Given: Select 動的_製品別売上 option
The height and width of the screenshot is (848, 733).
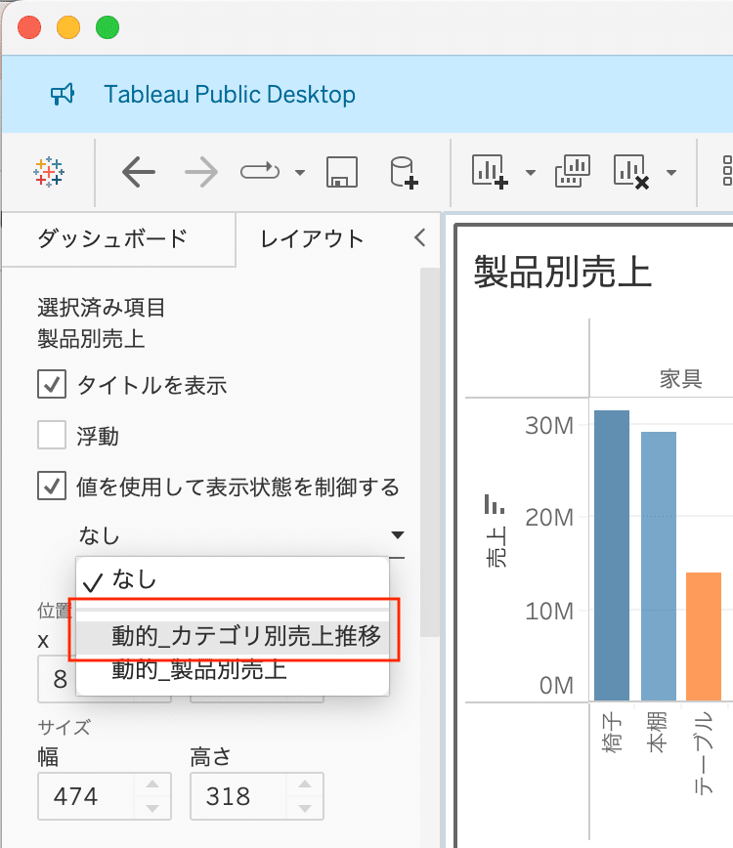Looking at the screenshot, I should (233, 670).
